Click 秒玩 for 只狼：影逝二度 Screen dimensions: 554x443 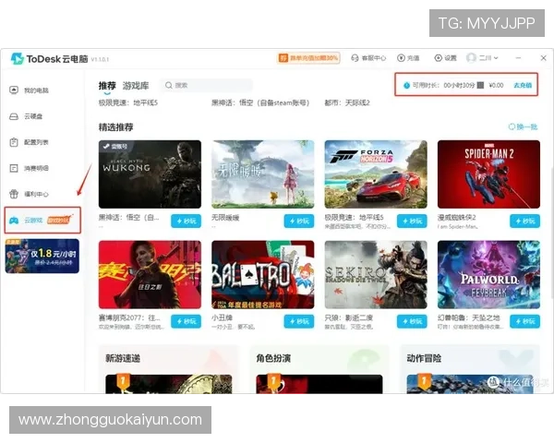click(x=412, y=321)
